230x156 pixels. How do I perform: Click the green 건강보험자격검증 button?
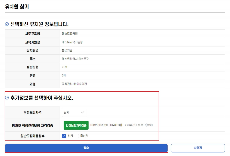click(x=76, y=125)
